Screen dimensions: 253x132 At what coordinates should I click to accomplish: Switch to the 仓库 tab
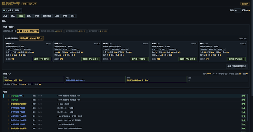click(x=57, y=16)
